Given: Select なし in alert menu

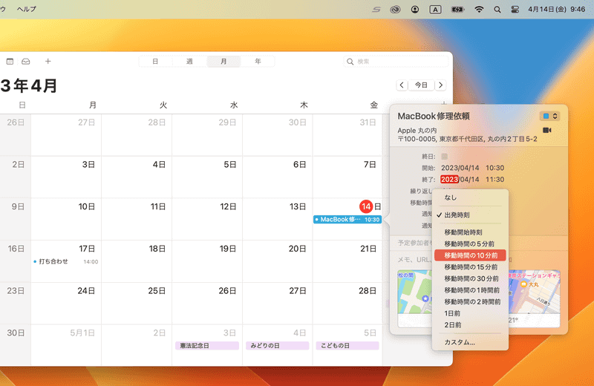Looking at the screenshot, I should pos(470,197).
